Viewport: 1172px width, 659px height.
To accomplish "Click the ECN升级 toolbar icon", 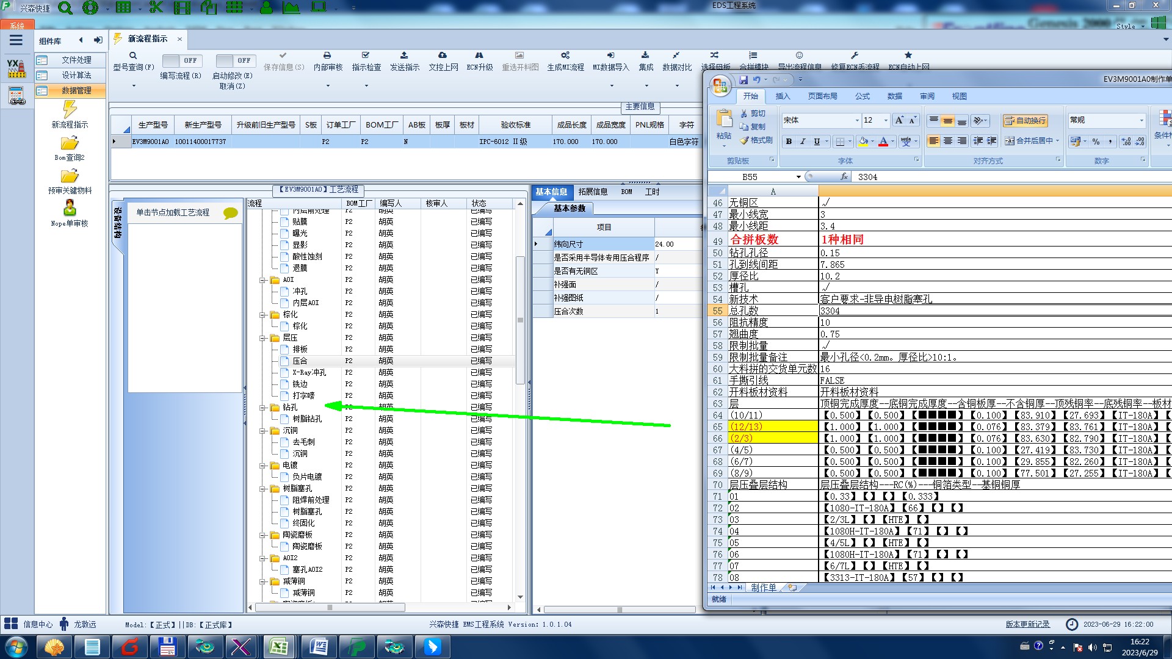I will (479, 56).
